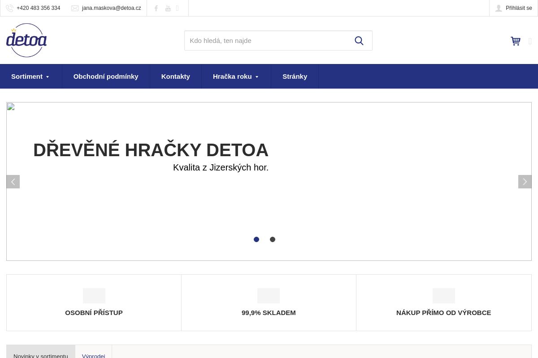Click the envelope email icon

(x=75, y=8)
